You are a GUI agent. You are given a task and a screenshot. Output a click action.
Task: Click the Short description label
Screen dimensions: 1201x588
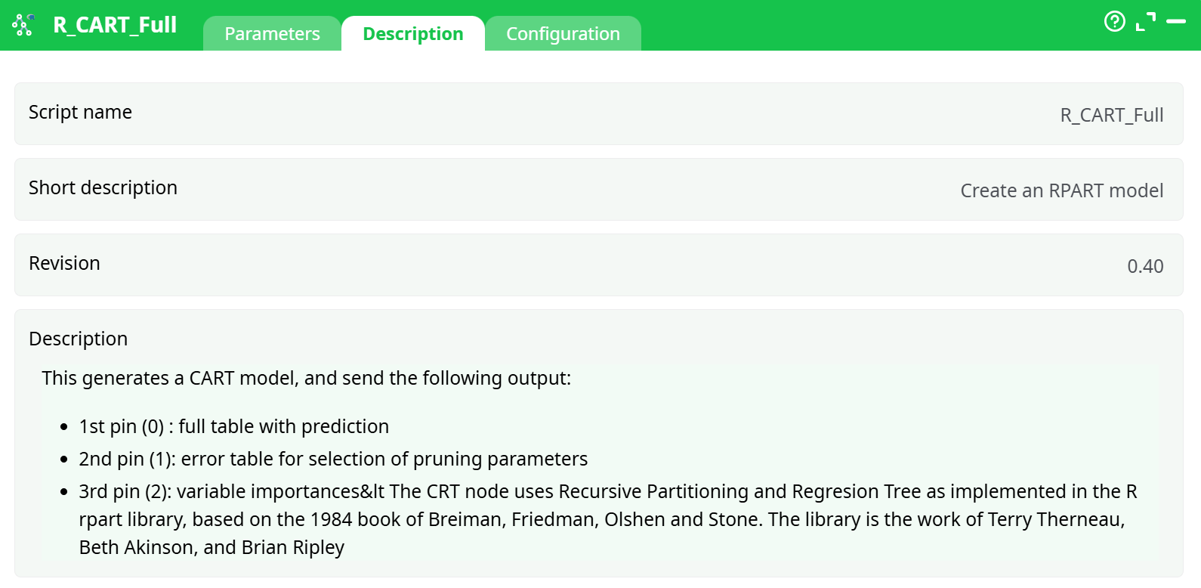[103, 188]
